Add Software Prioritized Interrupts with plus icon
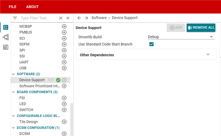This screenshot has height=136, width=221. (x=64, y=86)
